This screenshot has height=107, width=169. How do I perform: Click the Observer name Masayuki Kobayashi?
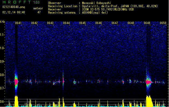tap(96, 3)
